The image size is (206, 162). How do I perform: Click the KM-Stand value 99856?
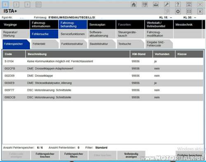(136, 83)
